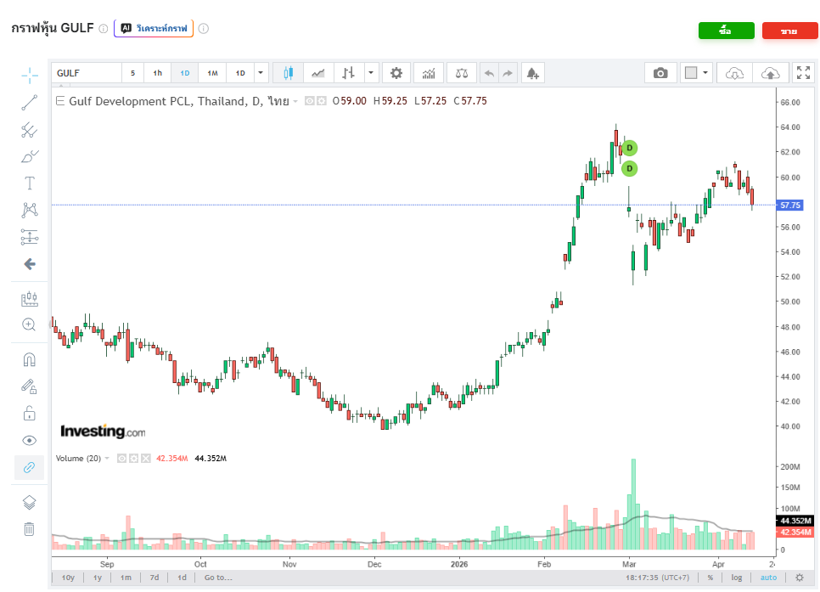This screenshot has width=820, height=592.
Task: Toggle auto scale mode
Action: coord(768,578)
